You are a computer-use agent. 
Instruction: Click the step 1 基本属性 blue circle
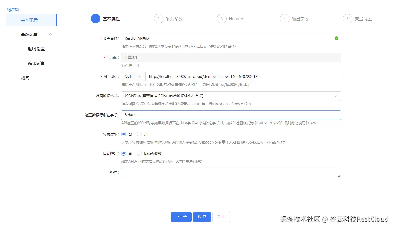[x=95, y=19]
